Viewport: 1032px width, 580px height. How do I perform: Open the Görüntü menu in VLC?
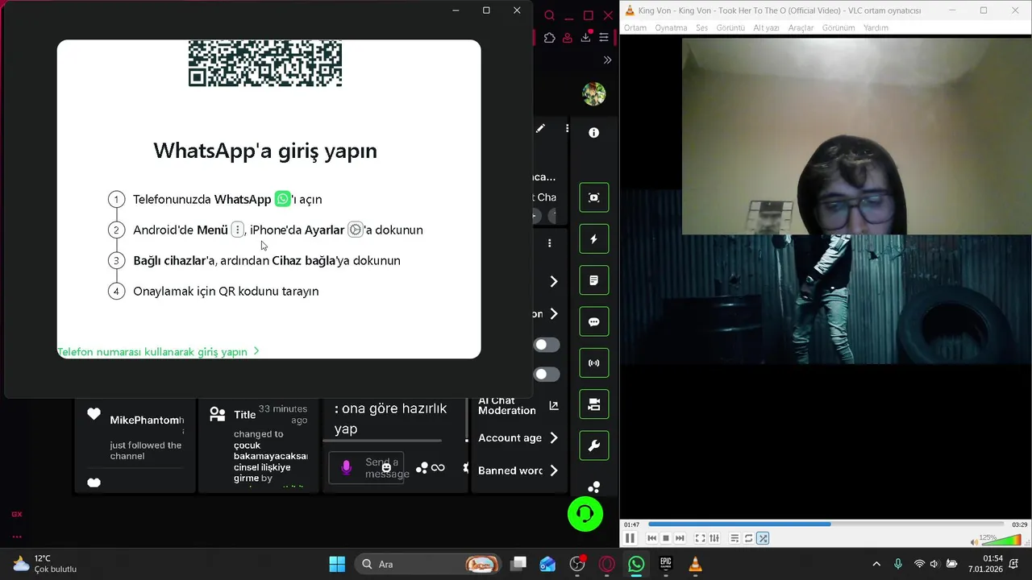click(x=730, y=27)
